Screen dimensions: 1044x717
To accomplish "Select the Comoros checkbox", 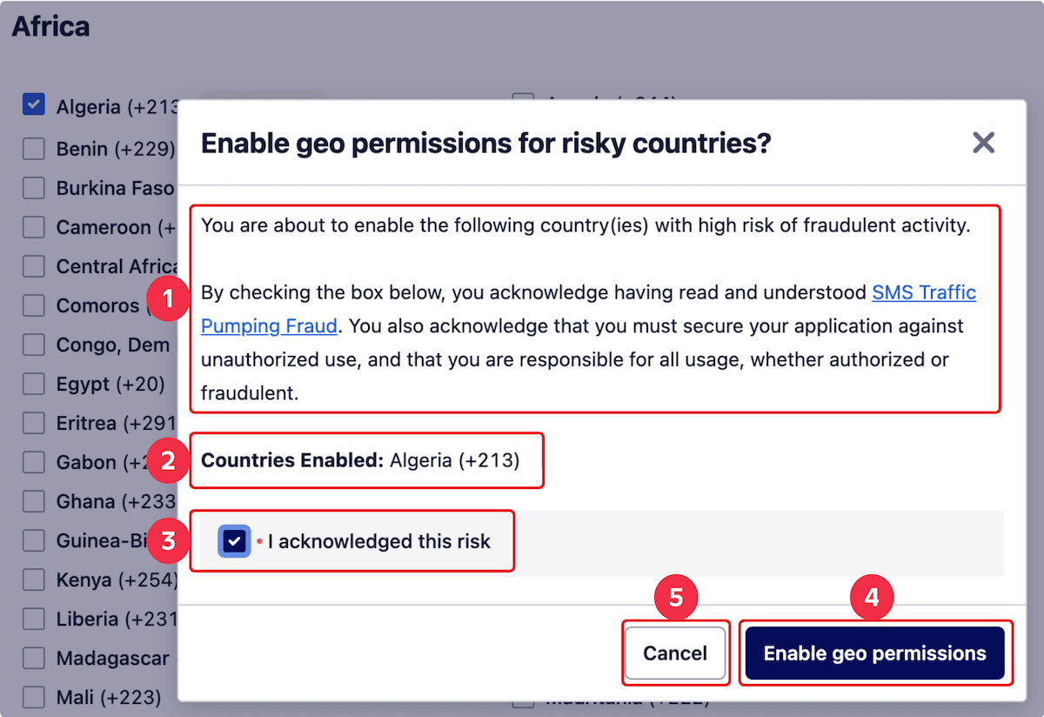I will tap(32, 305).
